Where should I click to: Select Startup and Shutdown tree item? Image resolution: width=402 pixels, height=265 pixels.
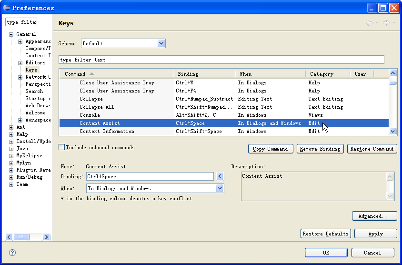[38, 99]
